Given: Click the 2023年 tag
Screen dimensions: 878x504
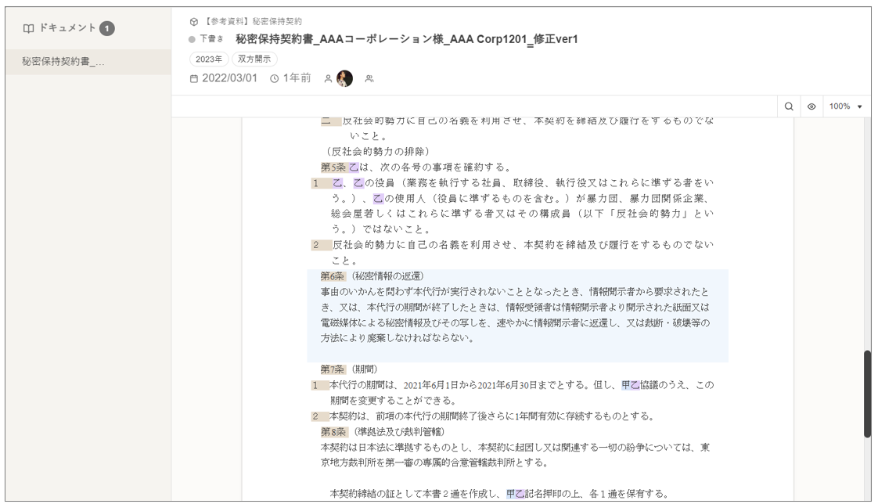Looking at the screenshot, I should point(209,59).
